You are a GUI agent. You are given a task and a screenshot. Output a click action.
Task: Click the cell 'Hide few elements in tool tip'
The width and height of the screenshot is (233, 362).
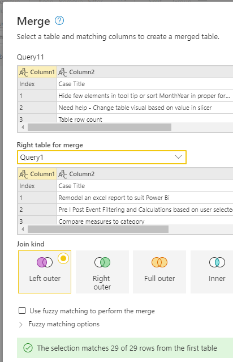pos(145,96)
